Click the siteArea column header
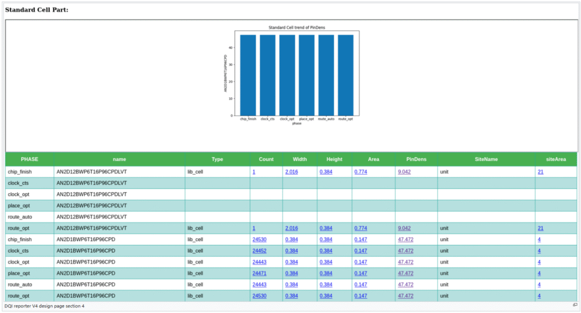The image size is (581, 313). pos(556,159)
